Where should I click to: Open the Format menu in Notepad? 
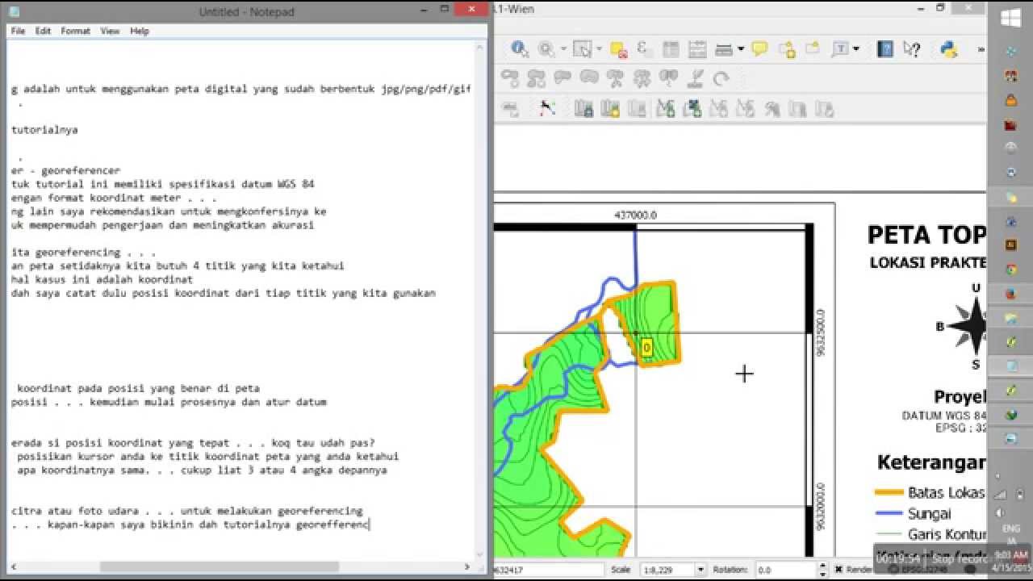point(75,31)
